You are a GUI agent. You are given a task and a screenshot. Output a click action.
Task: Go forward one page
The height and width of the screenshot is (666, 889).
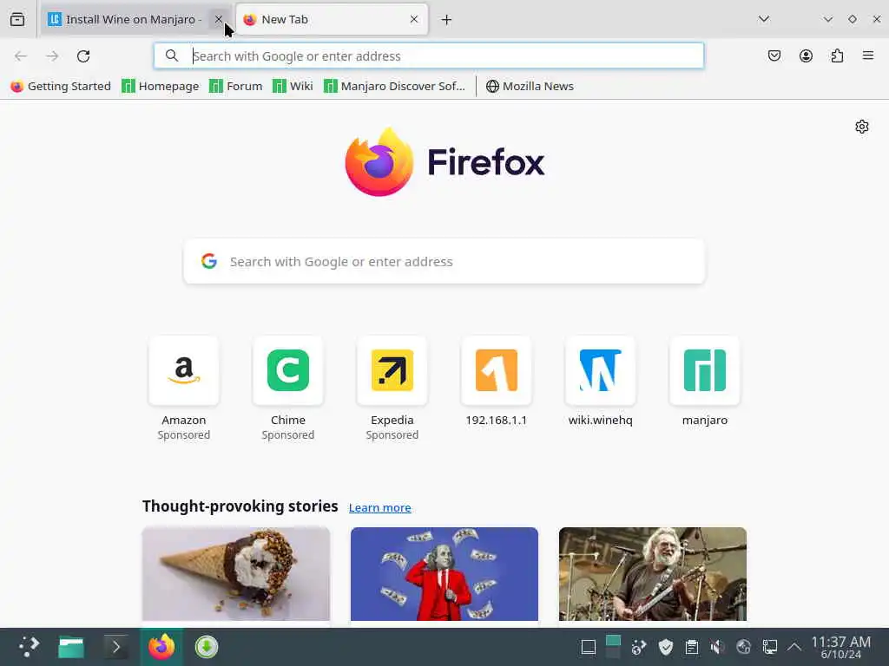(52, 56)
